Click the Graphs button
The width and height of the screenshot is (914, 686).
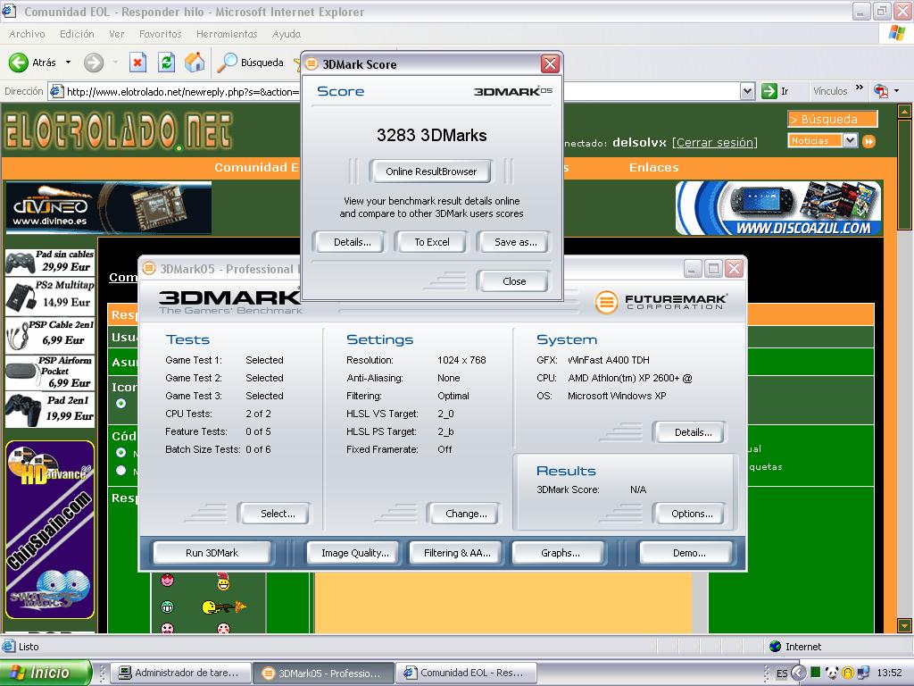561,553
